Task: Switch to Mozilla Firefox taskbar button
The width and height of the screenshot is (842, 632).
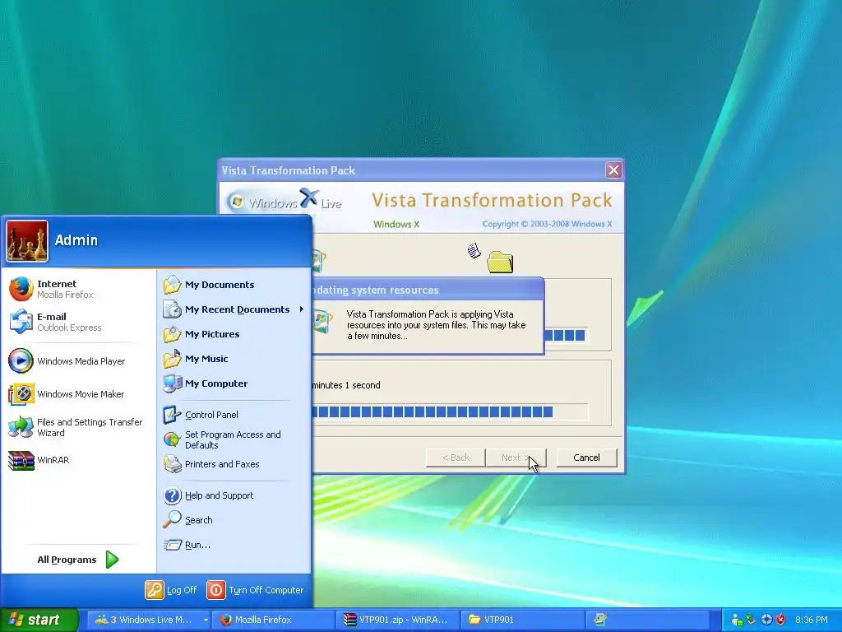Action: pos(273,620)
